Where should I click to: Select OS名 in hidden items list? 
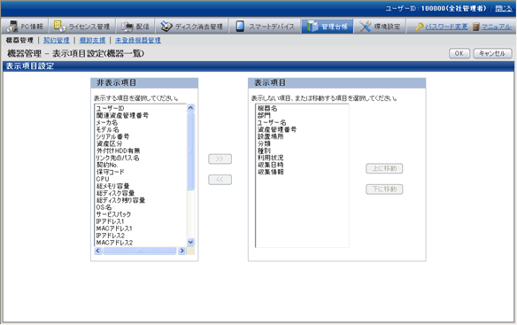pyautogui.click(x=104, y=207)
